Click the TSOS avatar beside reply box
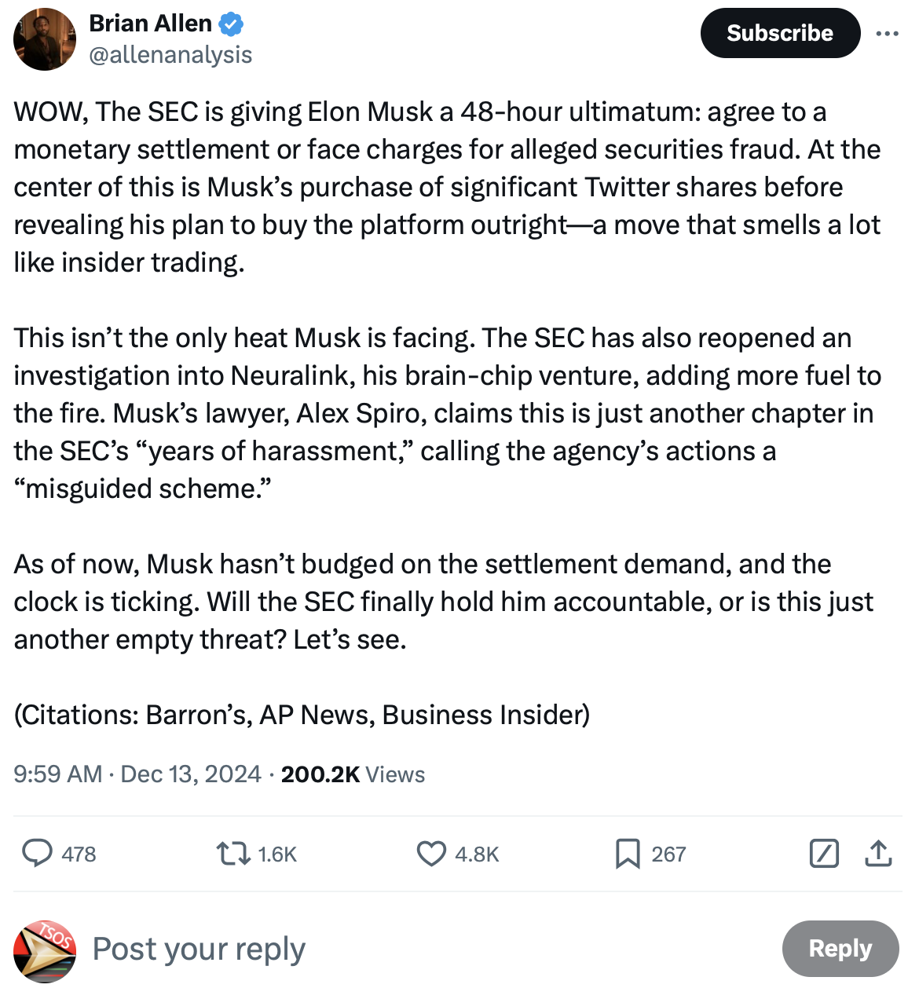The image size is (919, 999). (x=45, y=951)
